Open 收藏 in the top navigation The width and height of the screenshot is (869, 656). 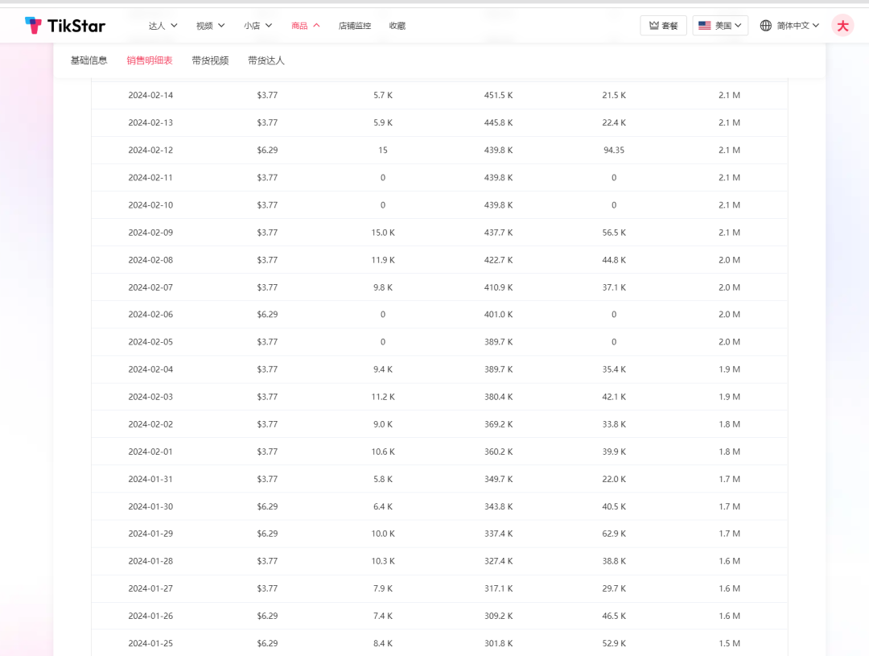[x=397, y=26]
